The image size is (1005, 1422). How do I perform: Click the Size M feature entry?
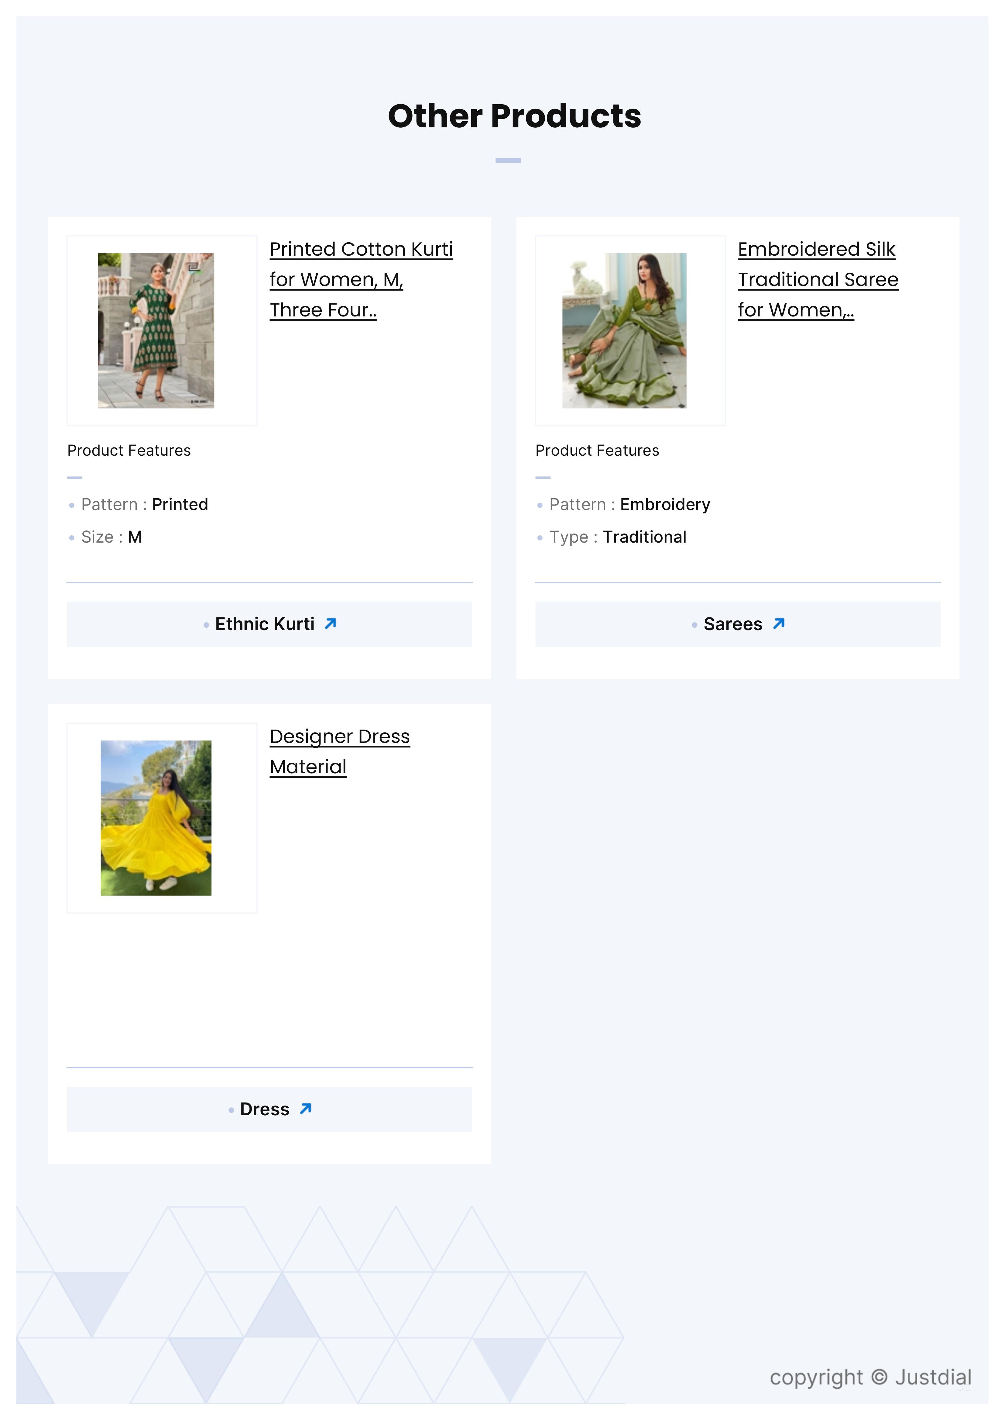[x=111, y=537]
